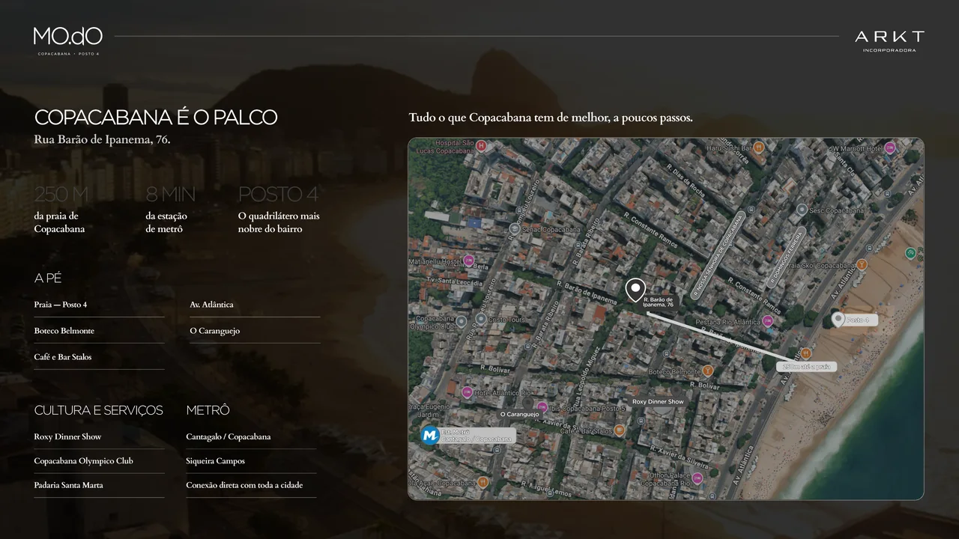Click the R. Barão de Ipanema 76 location pin
The image size is (959, 539).
(635, 290)
